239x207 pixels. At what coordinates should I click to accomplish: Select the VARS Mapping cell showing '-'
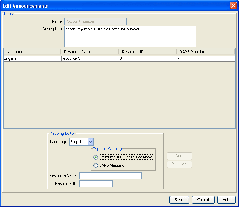(x=206, y=59)
